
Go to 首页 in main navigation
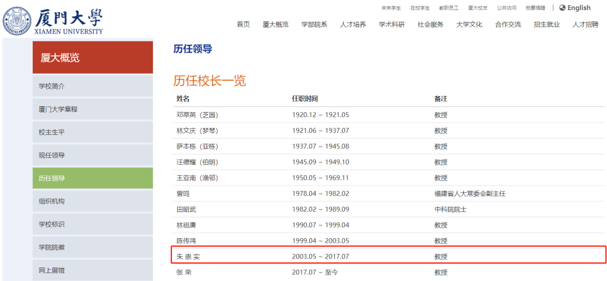coord(243,25)
